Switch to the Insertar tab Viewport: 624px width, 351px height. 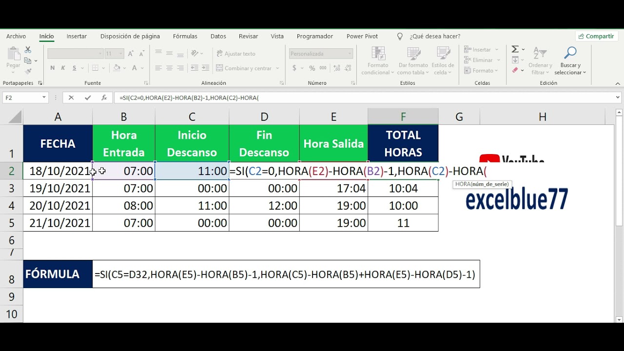[x=77, y=37]
